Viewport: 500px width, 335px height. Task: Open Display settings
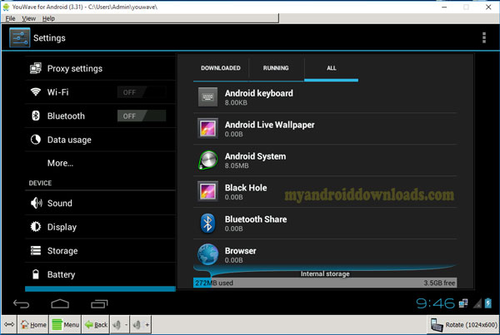pyautogui.click(x=101, y=227)
